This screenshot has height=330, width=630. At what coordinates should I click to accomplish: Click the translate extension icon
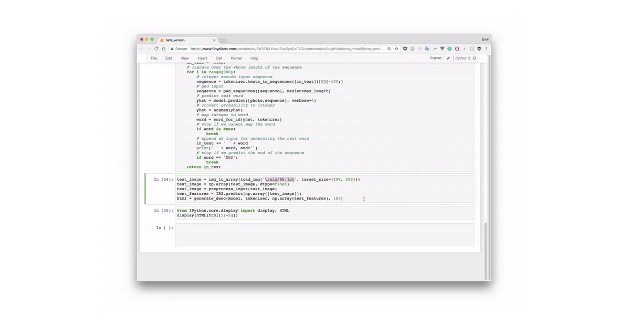(x=427, y=49)
